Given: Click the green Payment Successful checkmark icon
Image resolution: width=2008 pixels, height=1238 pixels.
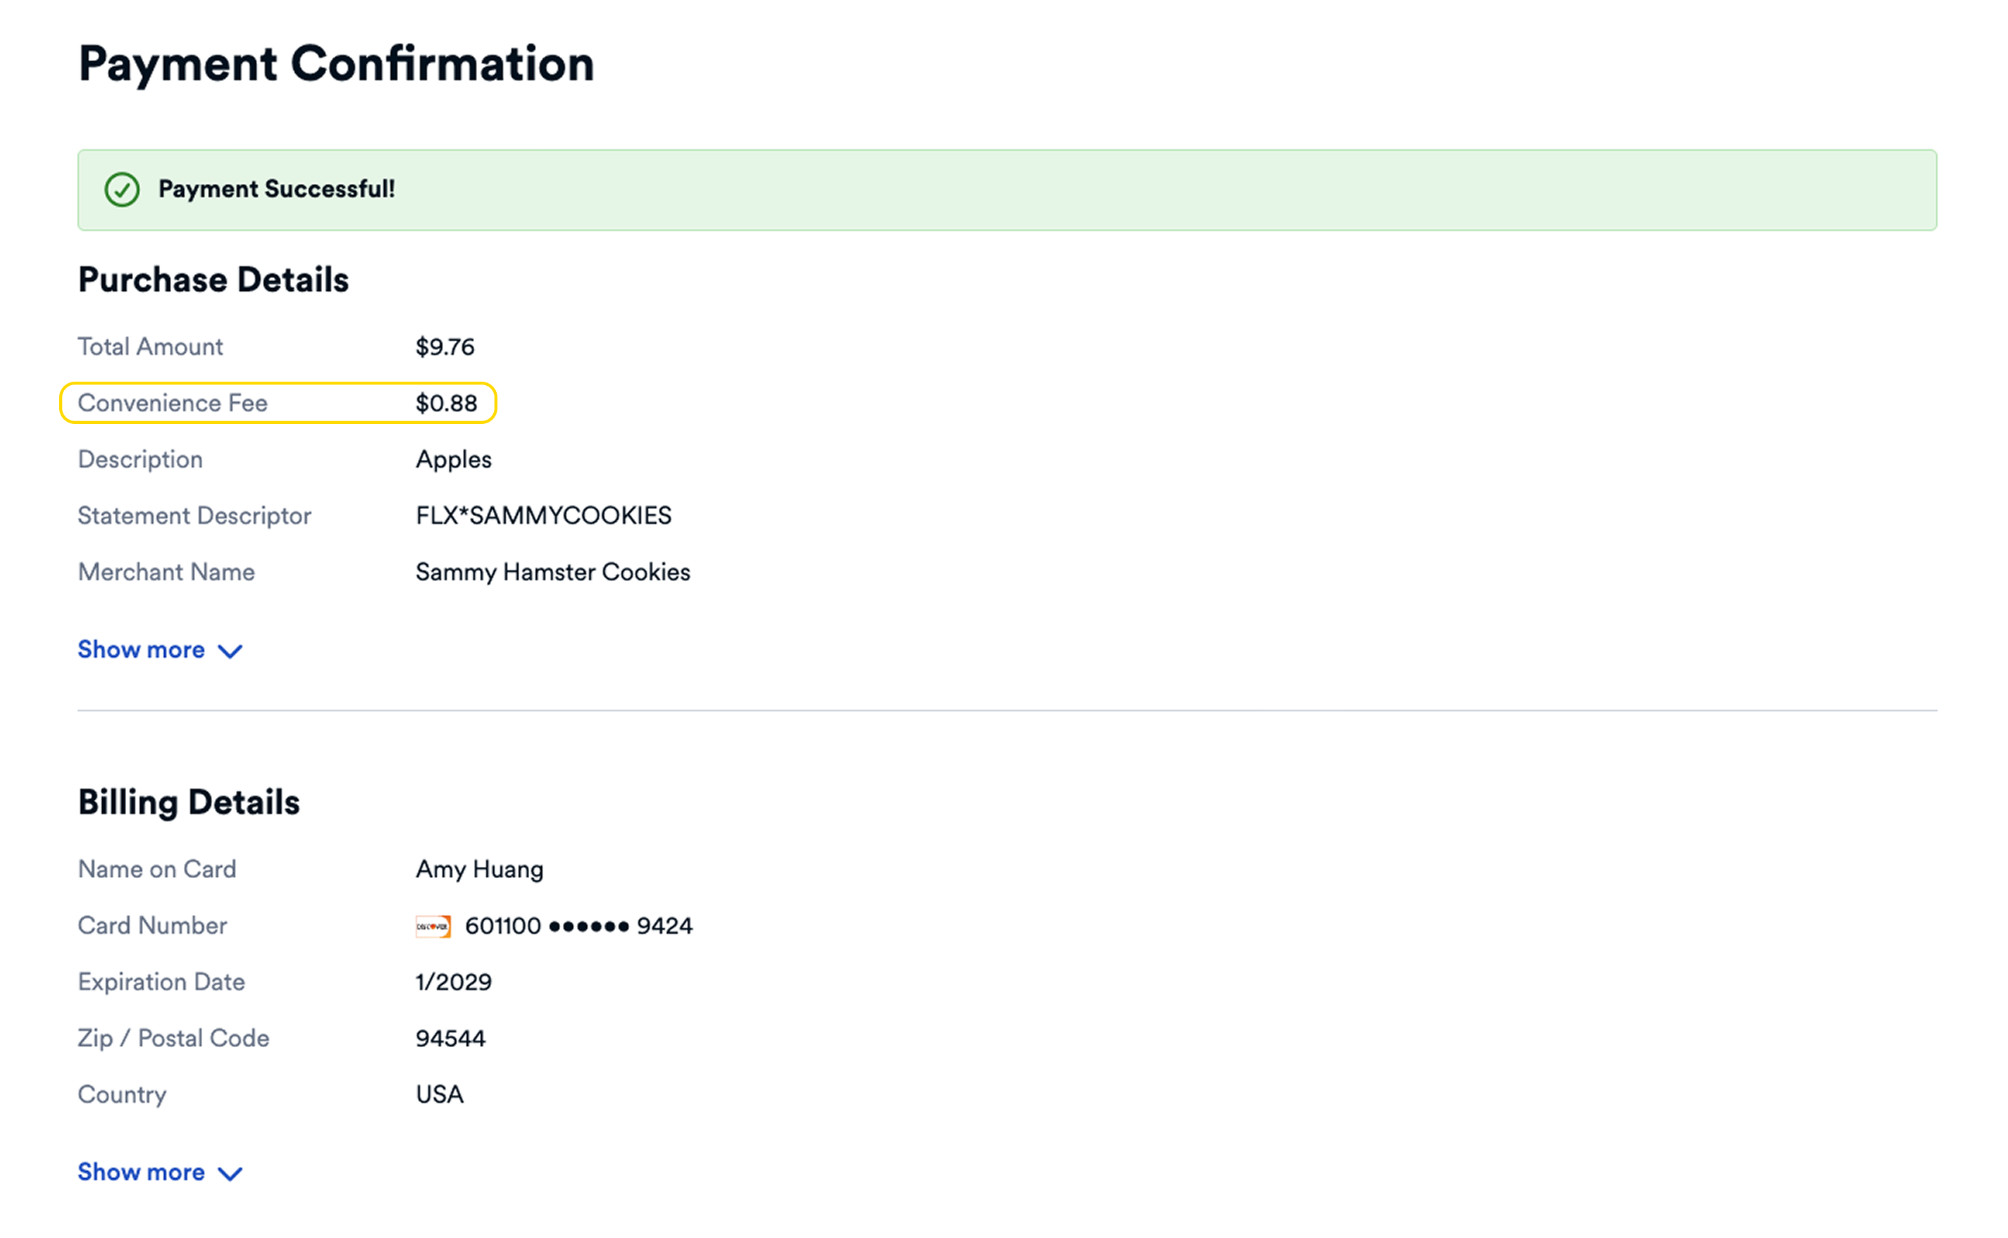Looking at the screenshot, I should [x=122, y=190].
